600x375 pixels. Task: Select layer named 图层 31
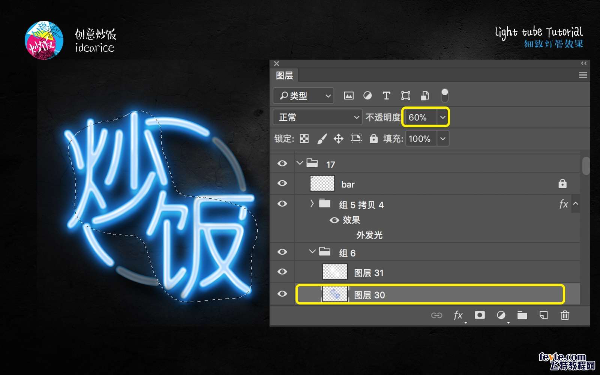[369, 273]
